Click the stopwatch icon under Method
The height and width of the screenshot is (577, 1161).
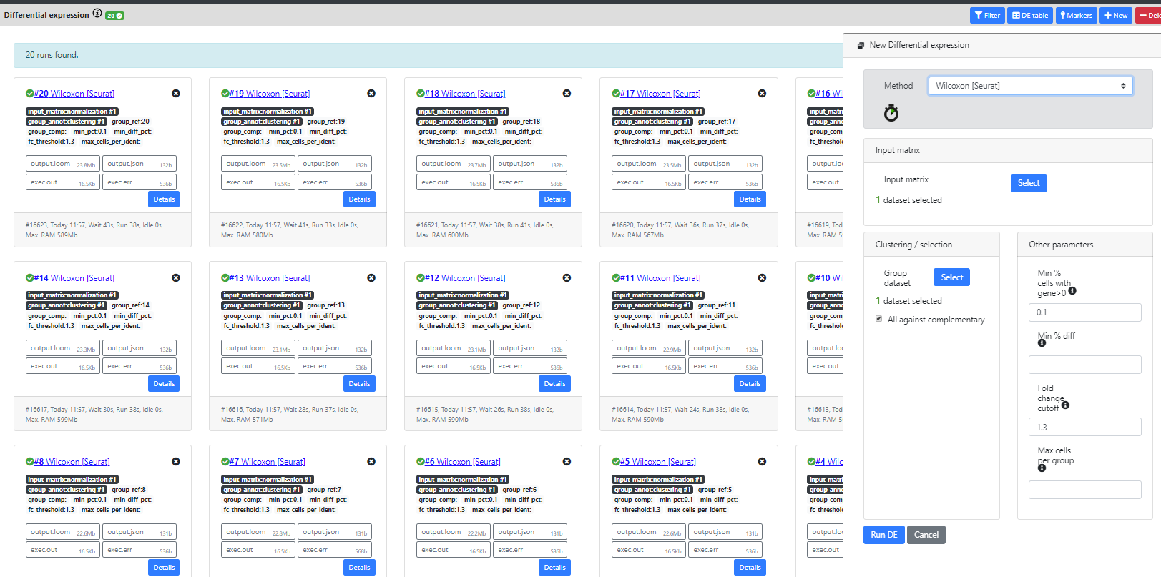click(x=891, y=113)
